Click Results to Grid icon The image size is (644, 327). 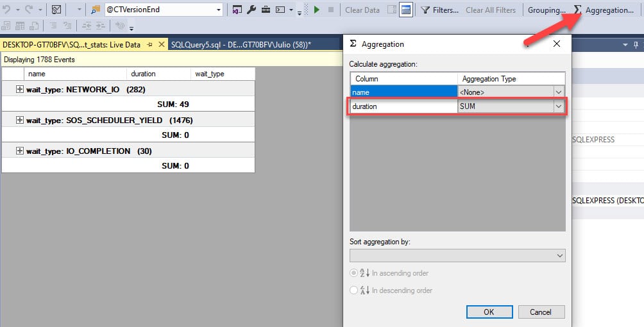point(20,26)
